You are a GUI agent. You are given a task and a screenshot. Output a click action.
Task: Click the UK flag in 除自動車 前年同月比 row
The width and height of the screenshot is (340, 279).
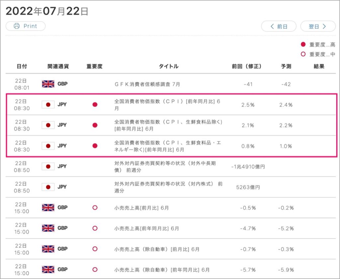click(48, 269)
